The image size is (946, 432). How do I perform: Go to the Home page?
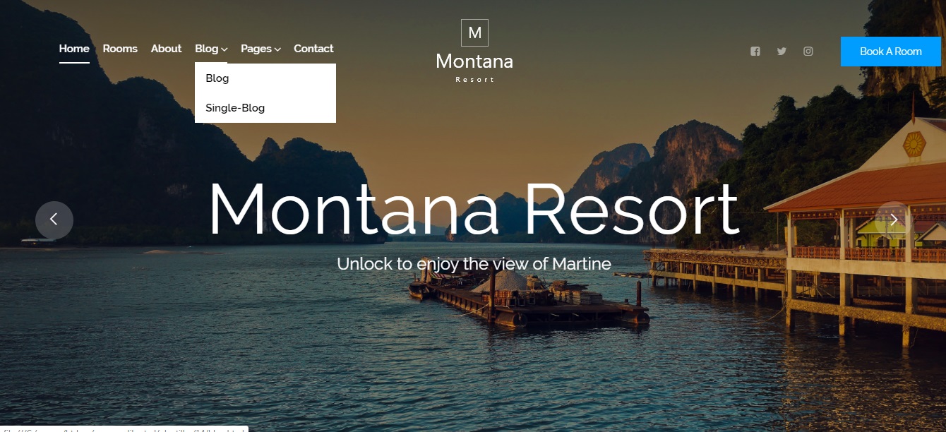click(x=74, y=49)
